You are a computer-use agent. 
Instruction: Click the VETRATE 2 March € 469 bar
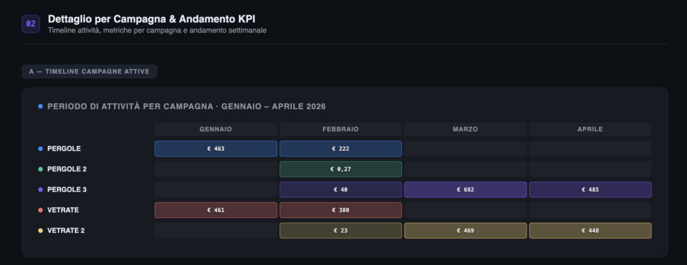pos(466,230)
